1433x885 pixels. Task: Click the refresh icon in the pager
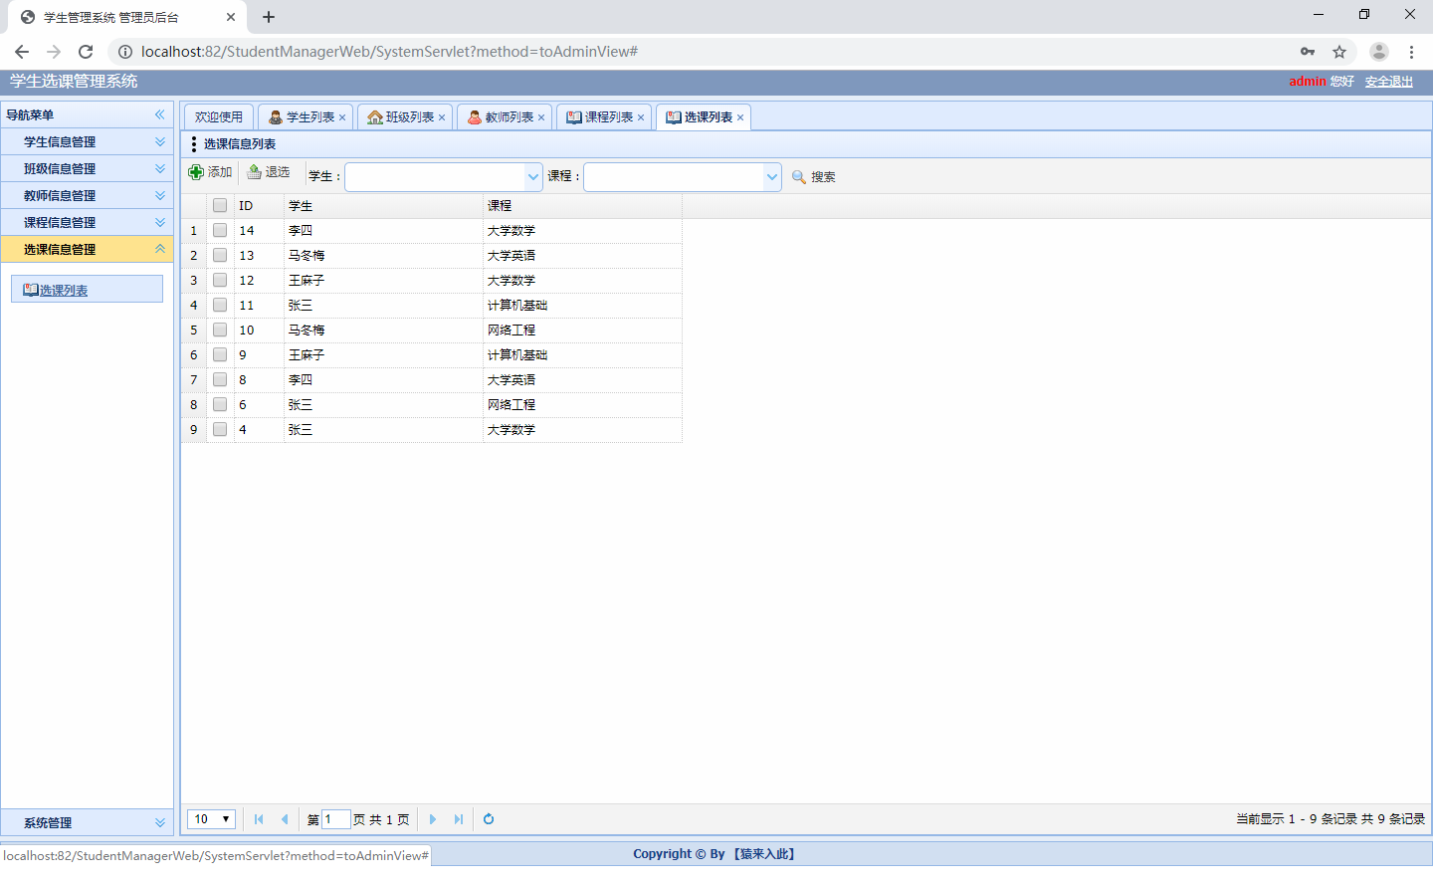(489, 819)
